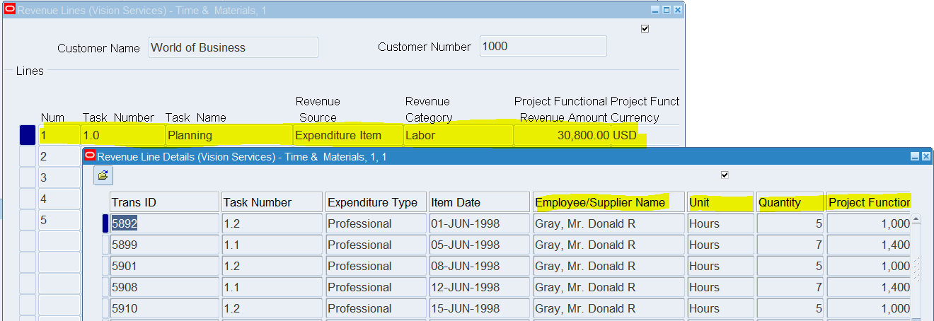Viewport: 934px width, 321px height.
Task: Click scrollbar up arrow in Revenue Line Details
Action: click(x=917, y=219)
